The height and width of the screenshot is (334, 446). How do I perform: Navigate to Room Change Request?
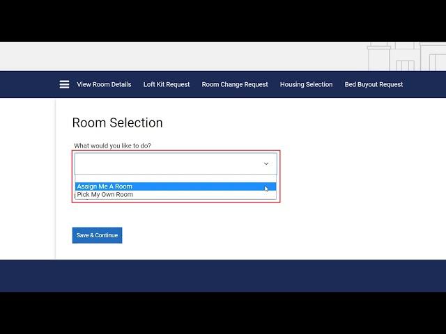(235, 84)
